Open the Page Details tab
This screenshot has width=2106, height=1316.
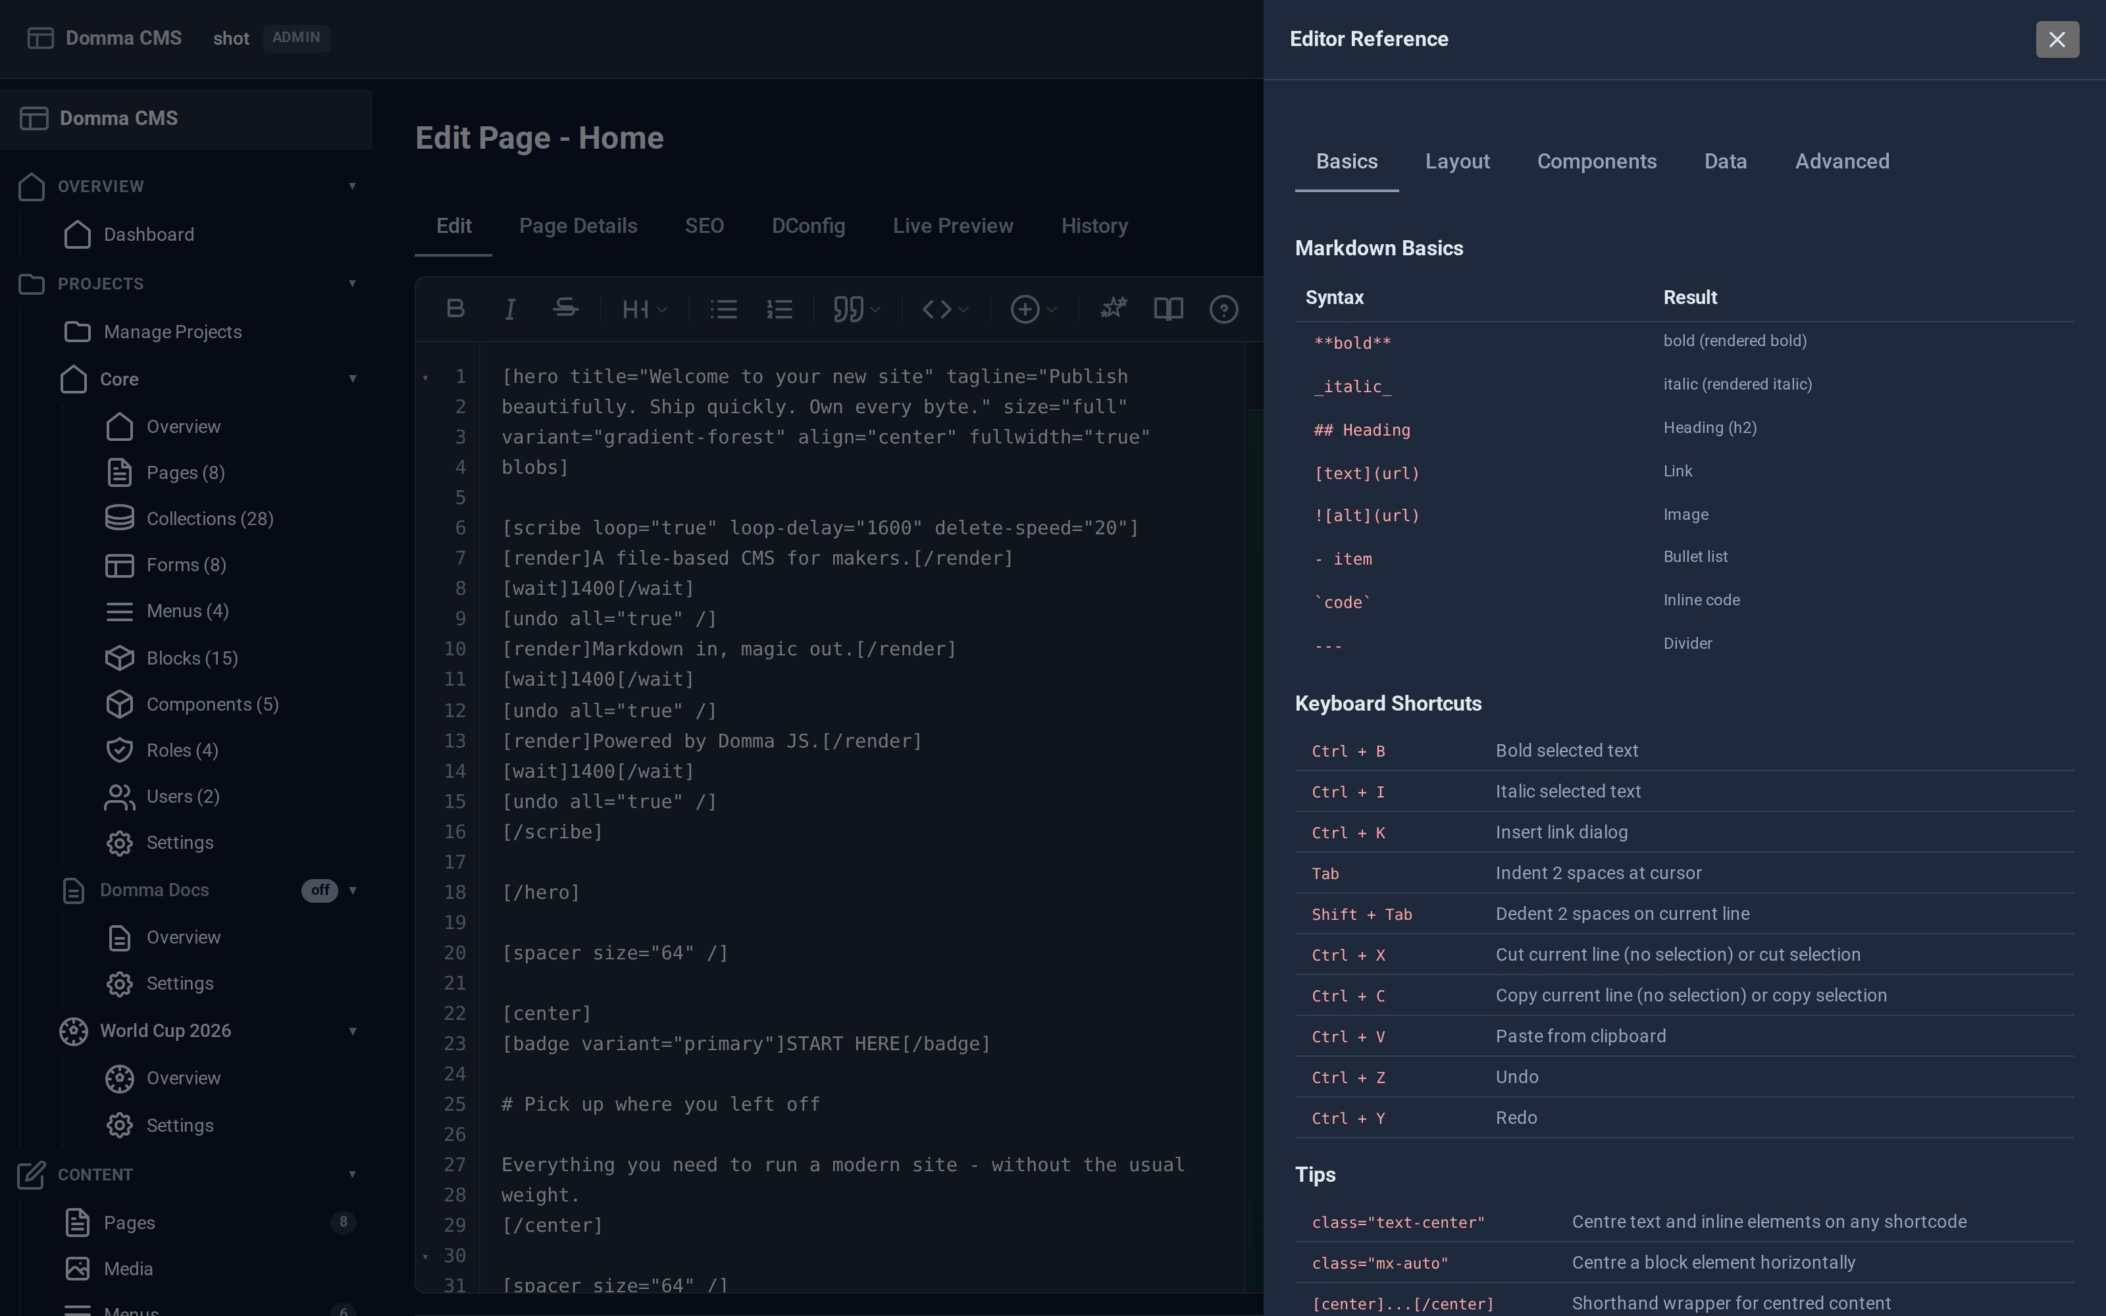(x=578, y=226)
